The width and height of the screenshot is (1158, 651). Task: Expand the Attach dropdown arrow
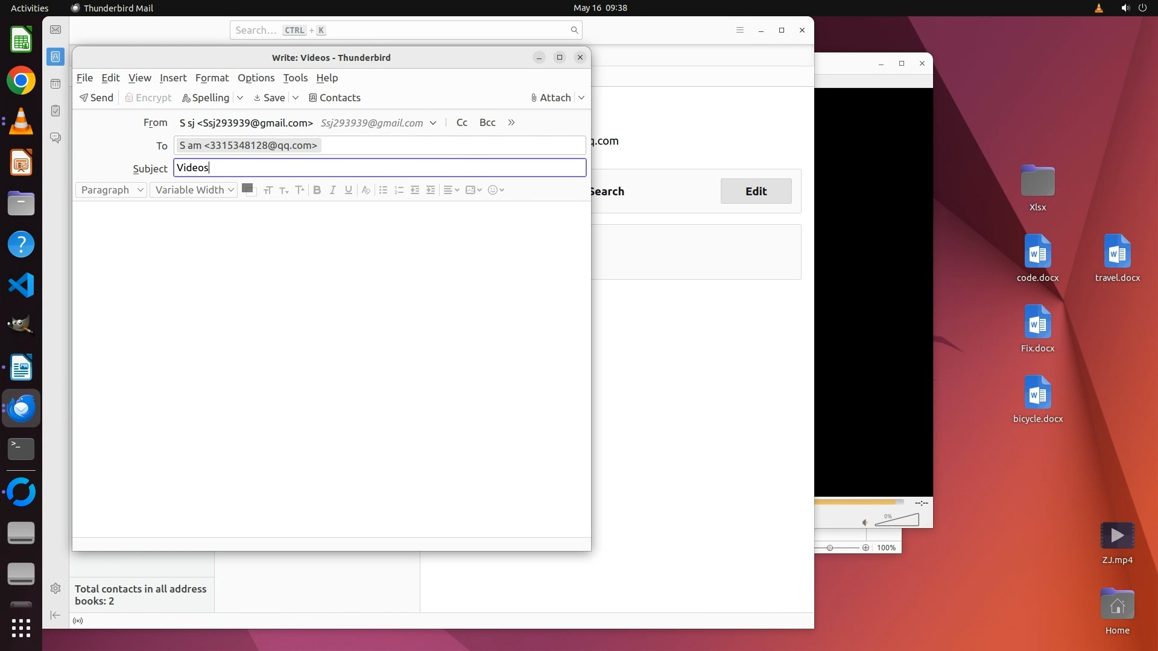pyautogui.click(x=581, y=98)
